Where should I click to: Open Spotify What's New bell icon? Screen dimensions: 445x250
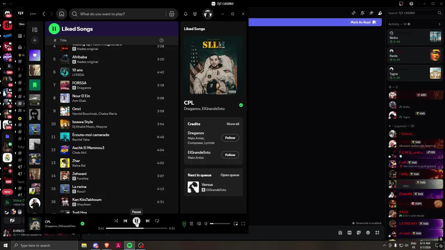point(186,14)
